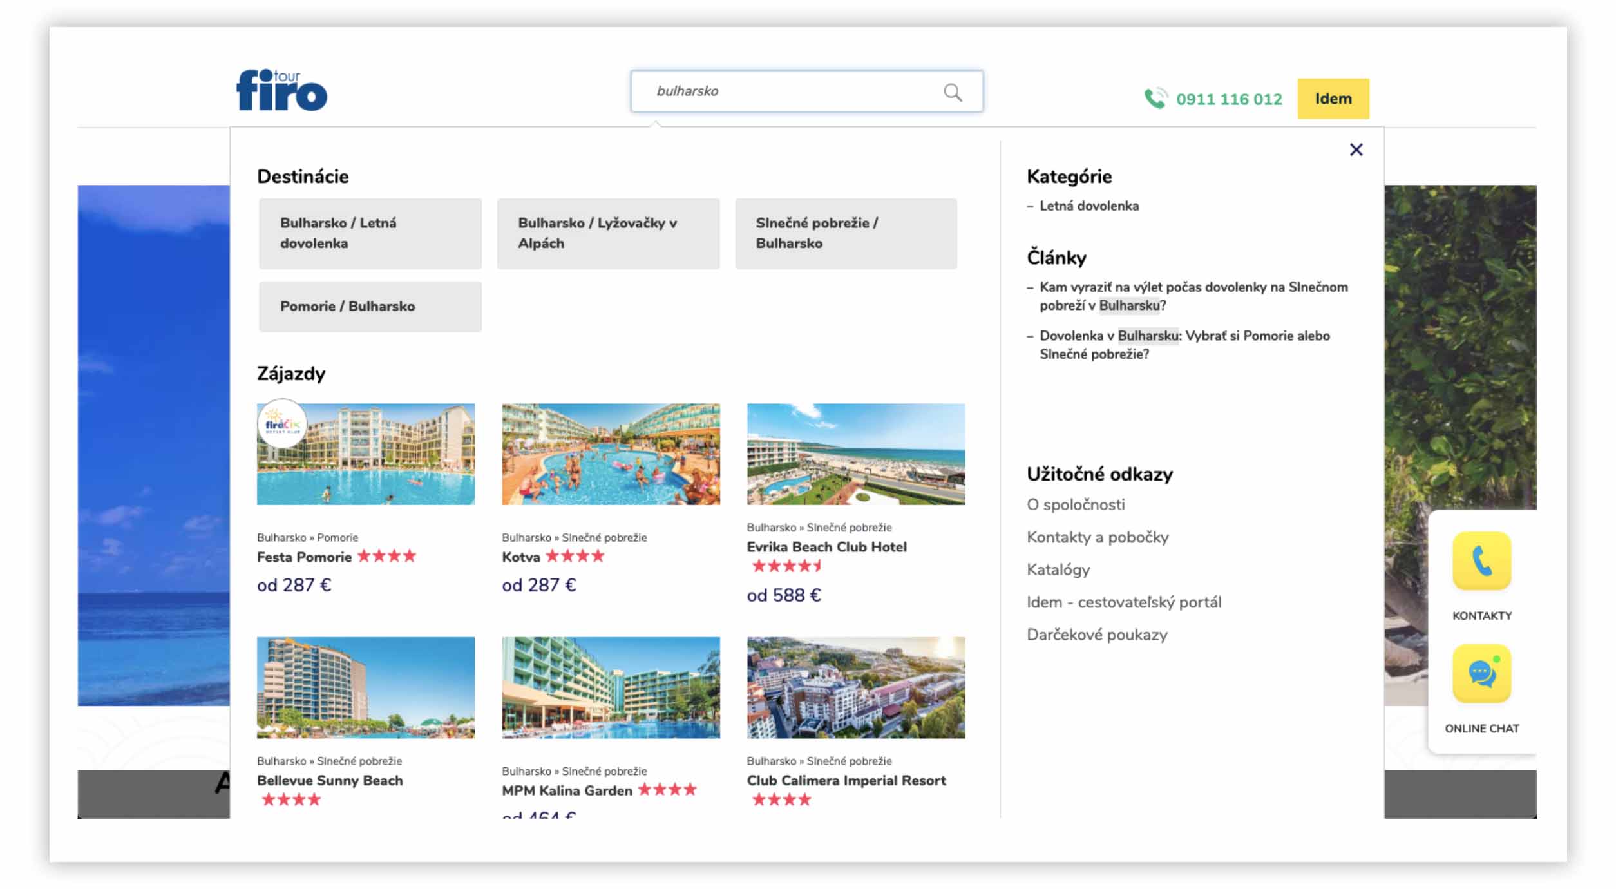Click the magnifier search icon
The image size is (1616, 889).
[953, 92]
